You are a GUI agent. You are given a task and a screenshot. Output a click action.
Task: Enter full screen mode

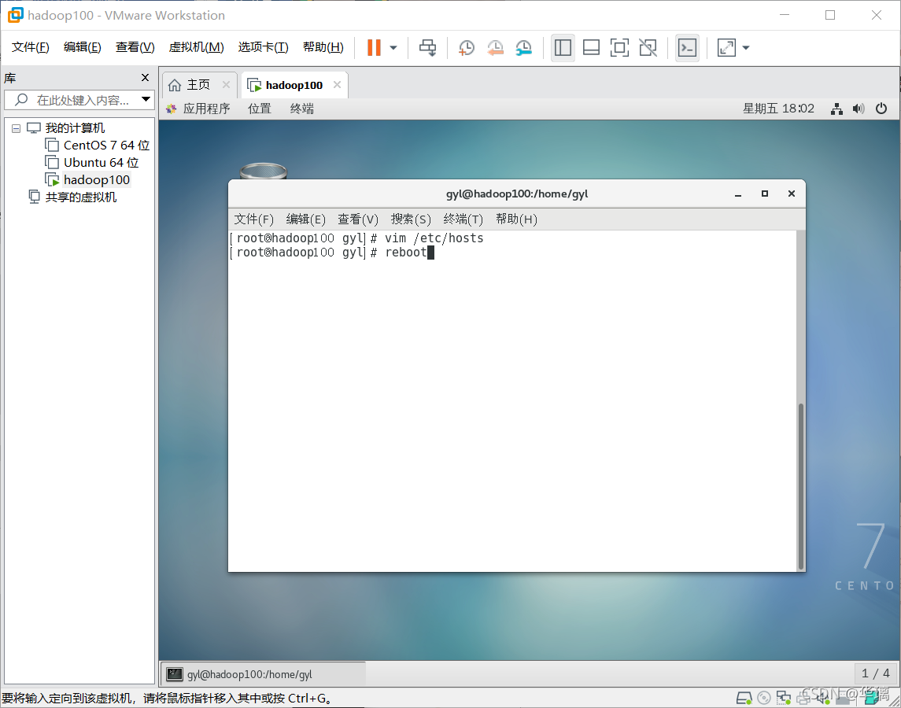click(x=619, y=47)
